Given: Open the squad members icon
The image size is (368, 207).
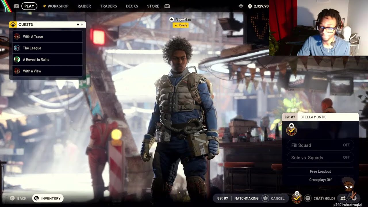Looking at the screenshot, I should click(343, 198).
